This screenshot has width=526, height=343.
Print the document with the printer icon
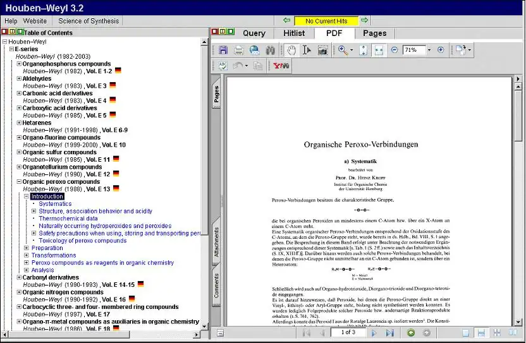coord(238,50)
